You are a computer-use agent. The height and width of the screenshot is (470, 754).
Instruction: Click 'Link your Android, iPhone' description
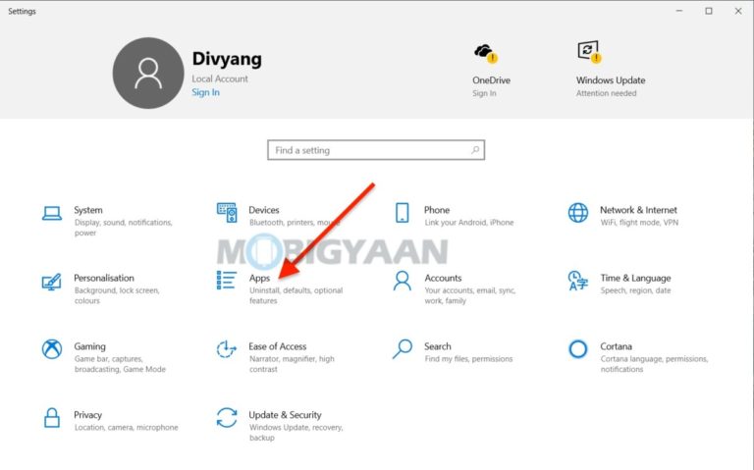coord(469,223)
